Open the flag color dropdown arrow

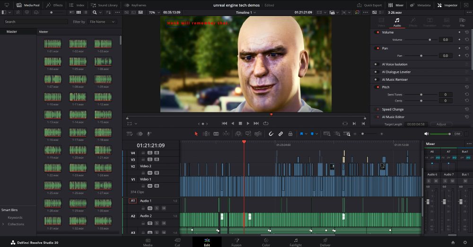click(306, 134)
